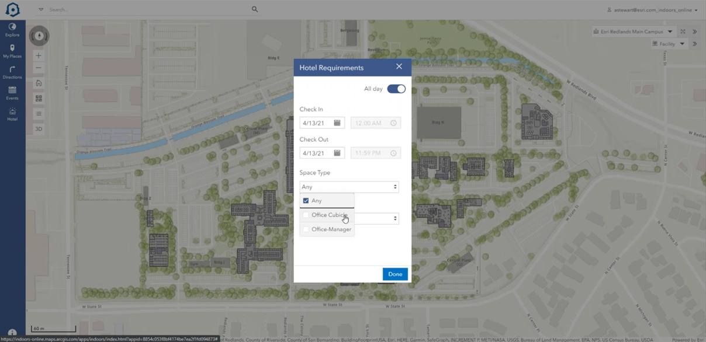Toggle the All day switch off

click(x=396, y=89)
